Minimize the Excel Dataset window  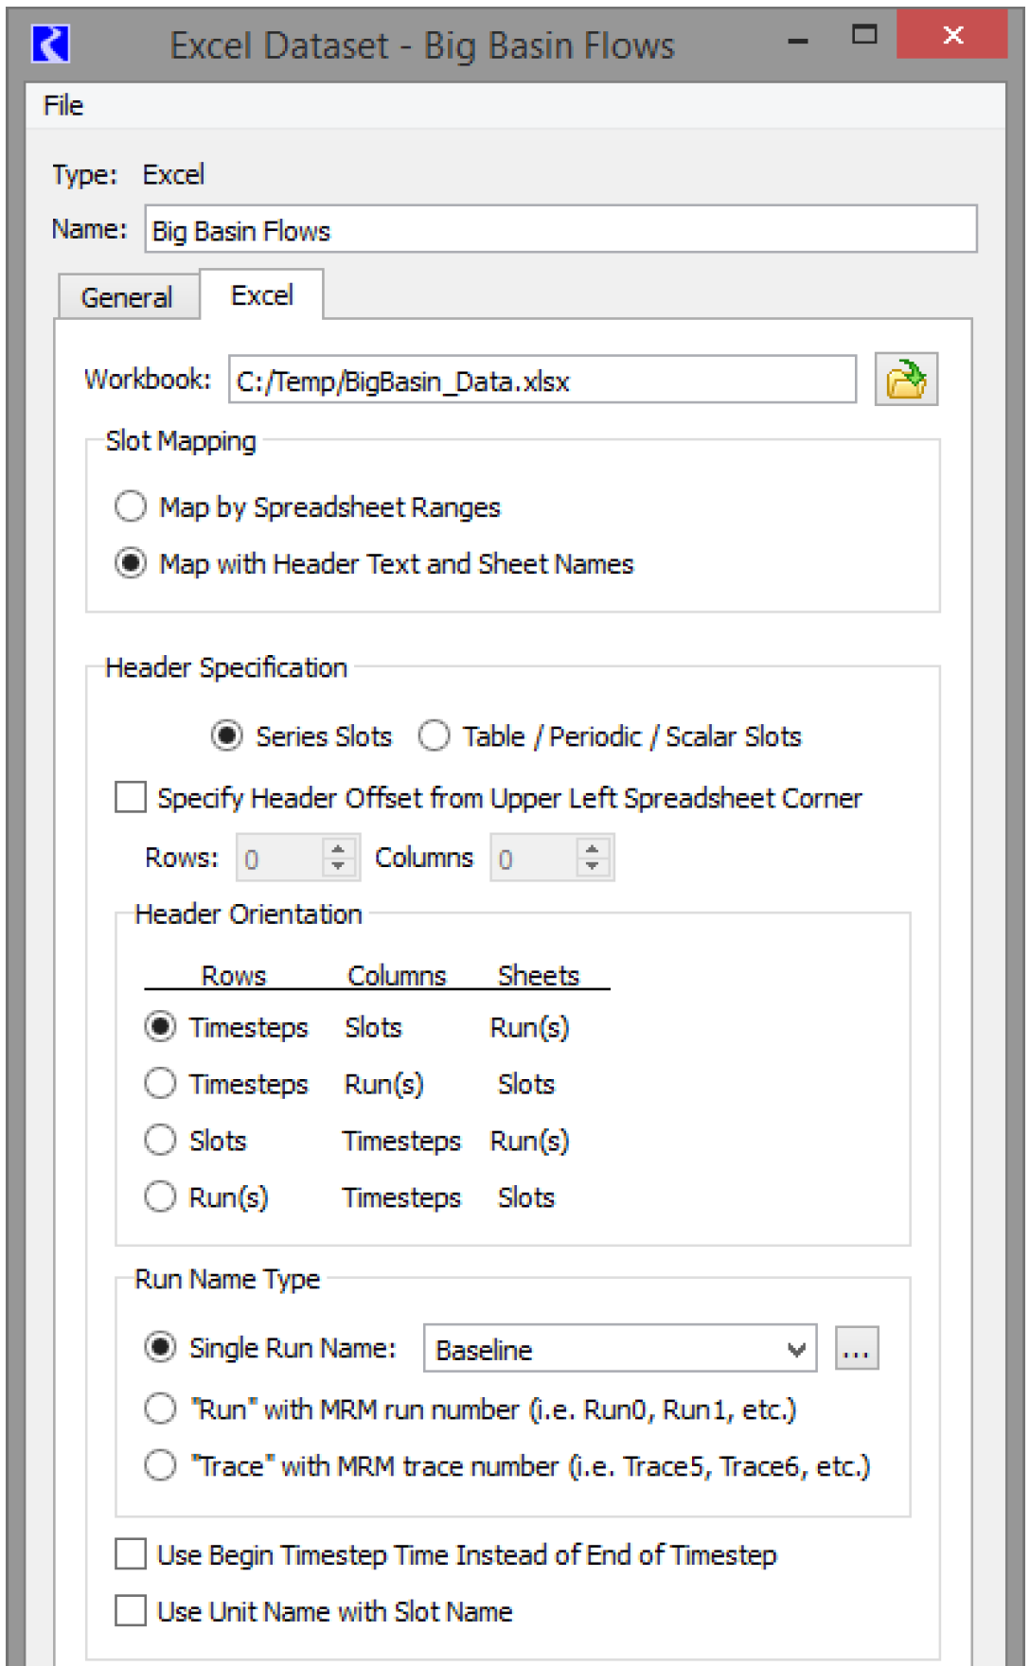pyautogui.click(x=798, y=40)
